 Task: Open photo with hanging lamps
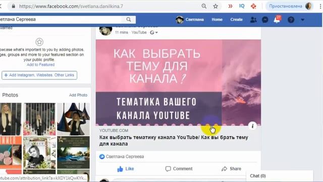tap(73, 119)
